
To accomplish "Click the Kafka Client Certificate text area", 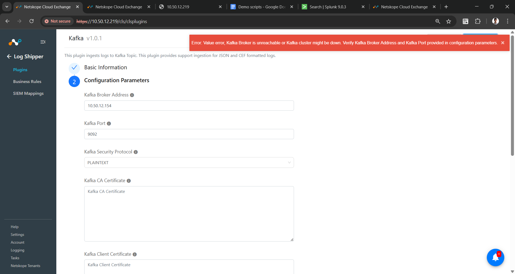I will pos(189,267).
